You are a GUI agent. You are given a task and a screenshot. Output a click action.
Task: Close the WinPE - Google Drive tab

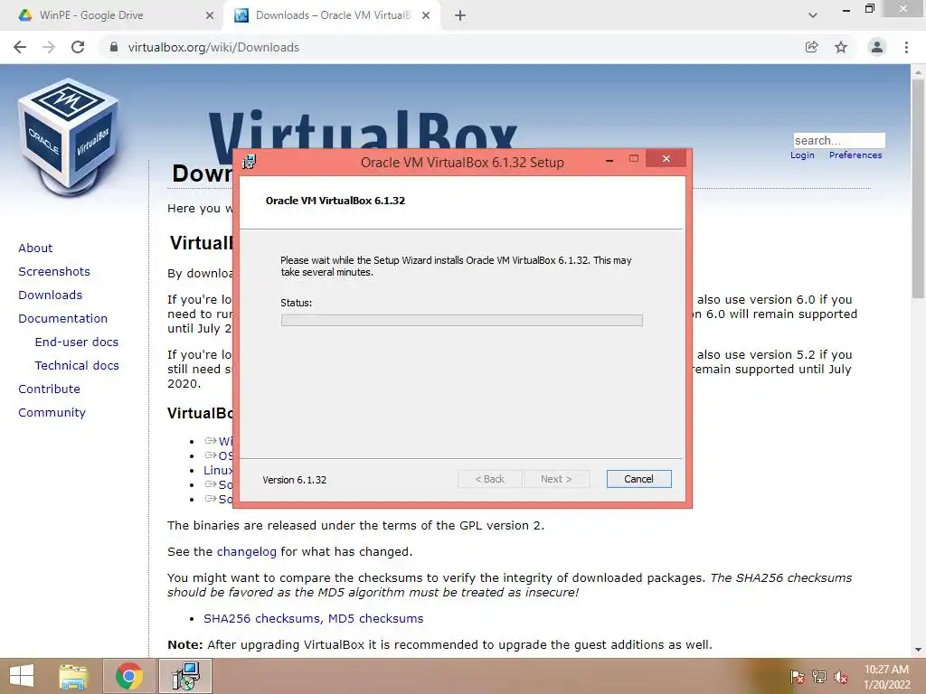coord(210,15)
